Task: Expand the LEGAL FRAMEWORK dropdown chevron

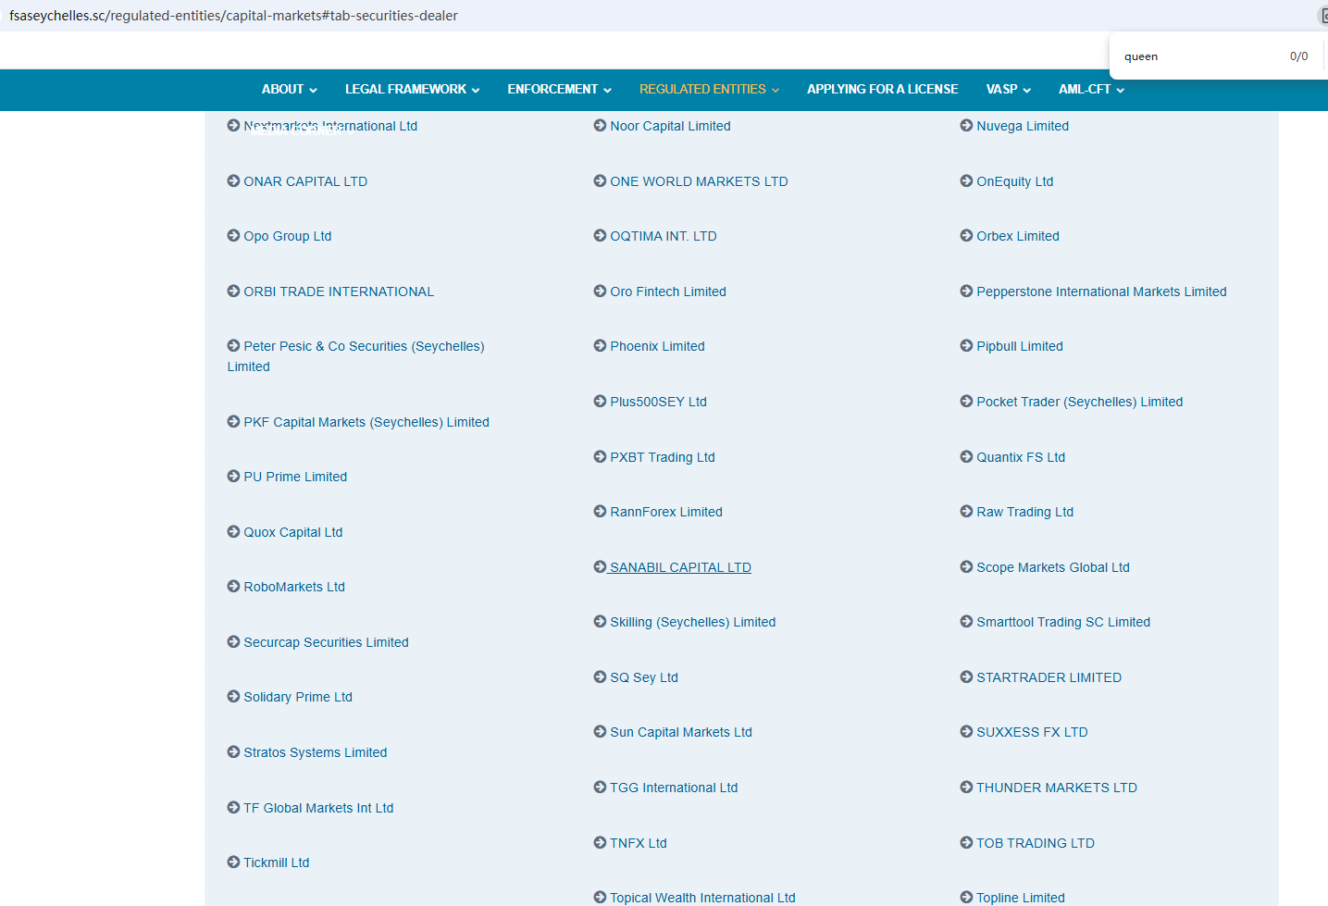Action: point(476,91)
